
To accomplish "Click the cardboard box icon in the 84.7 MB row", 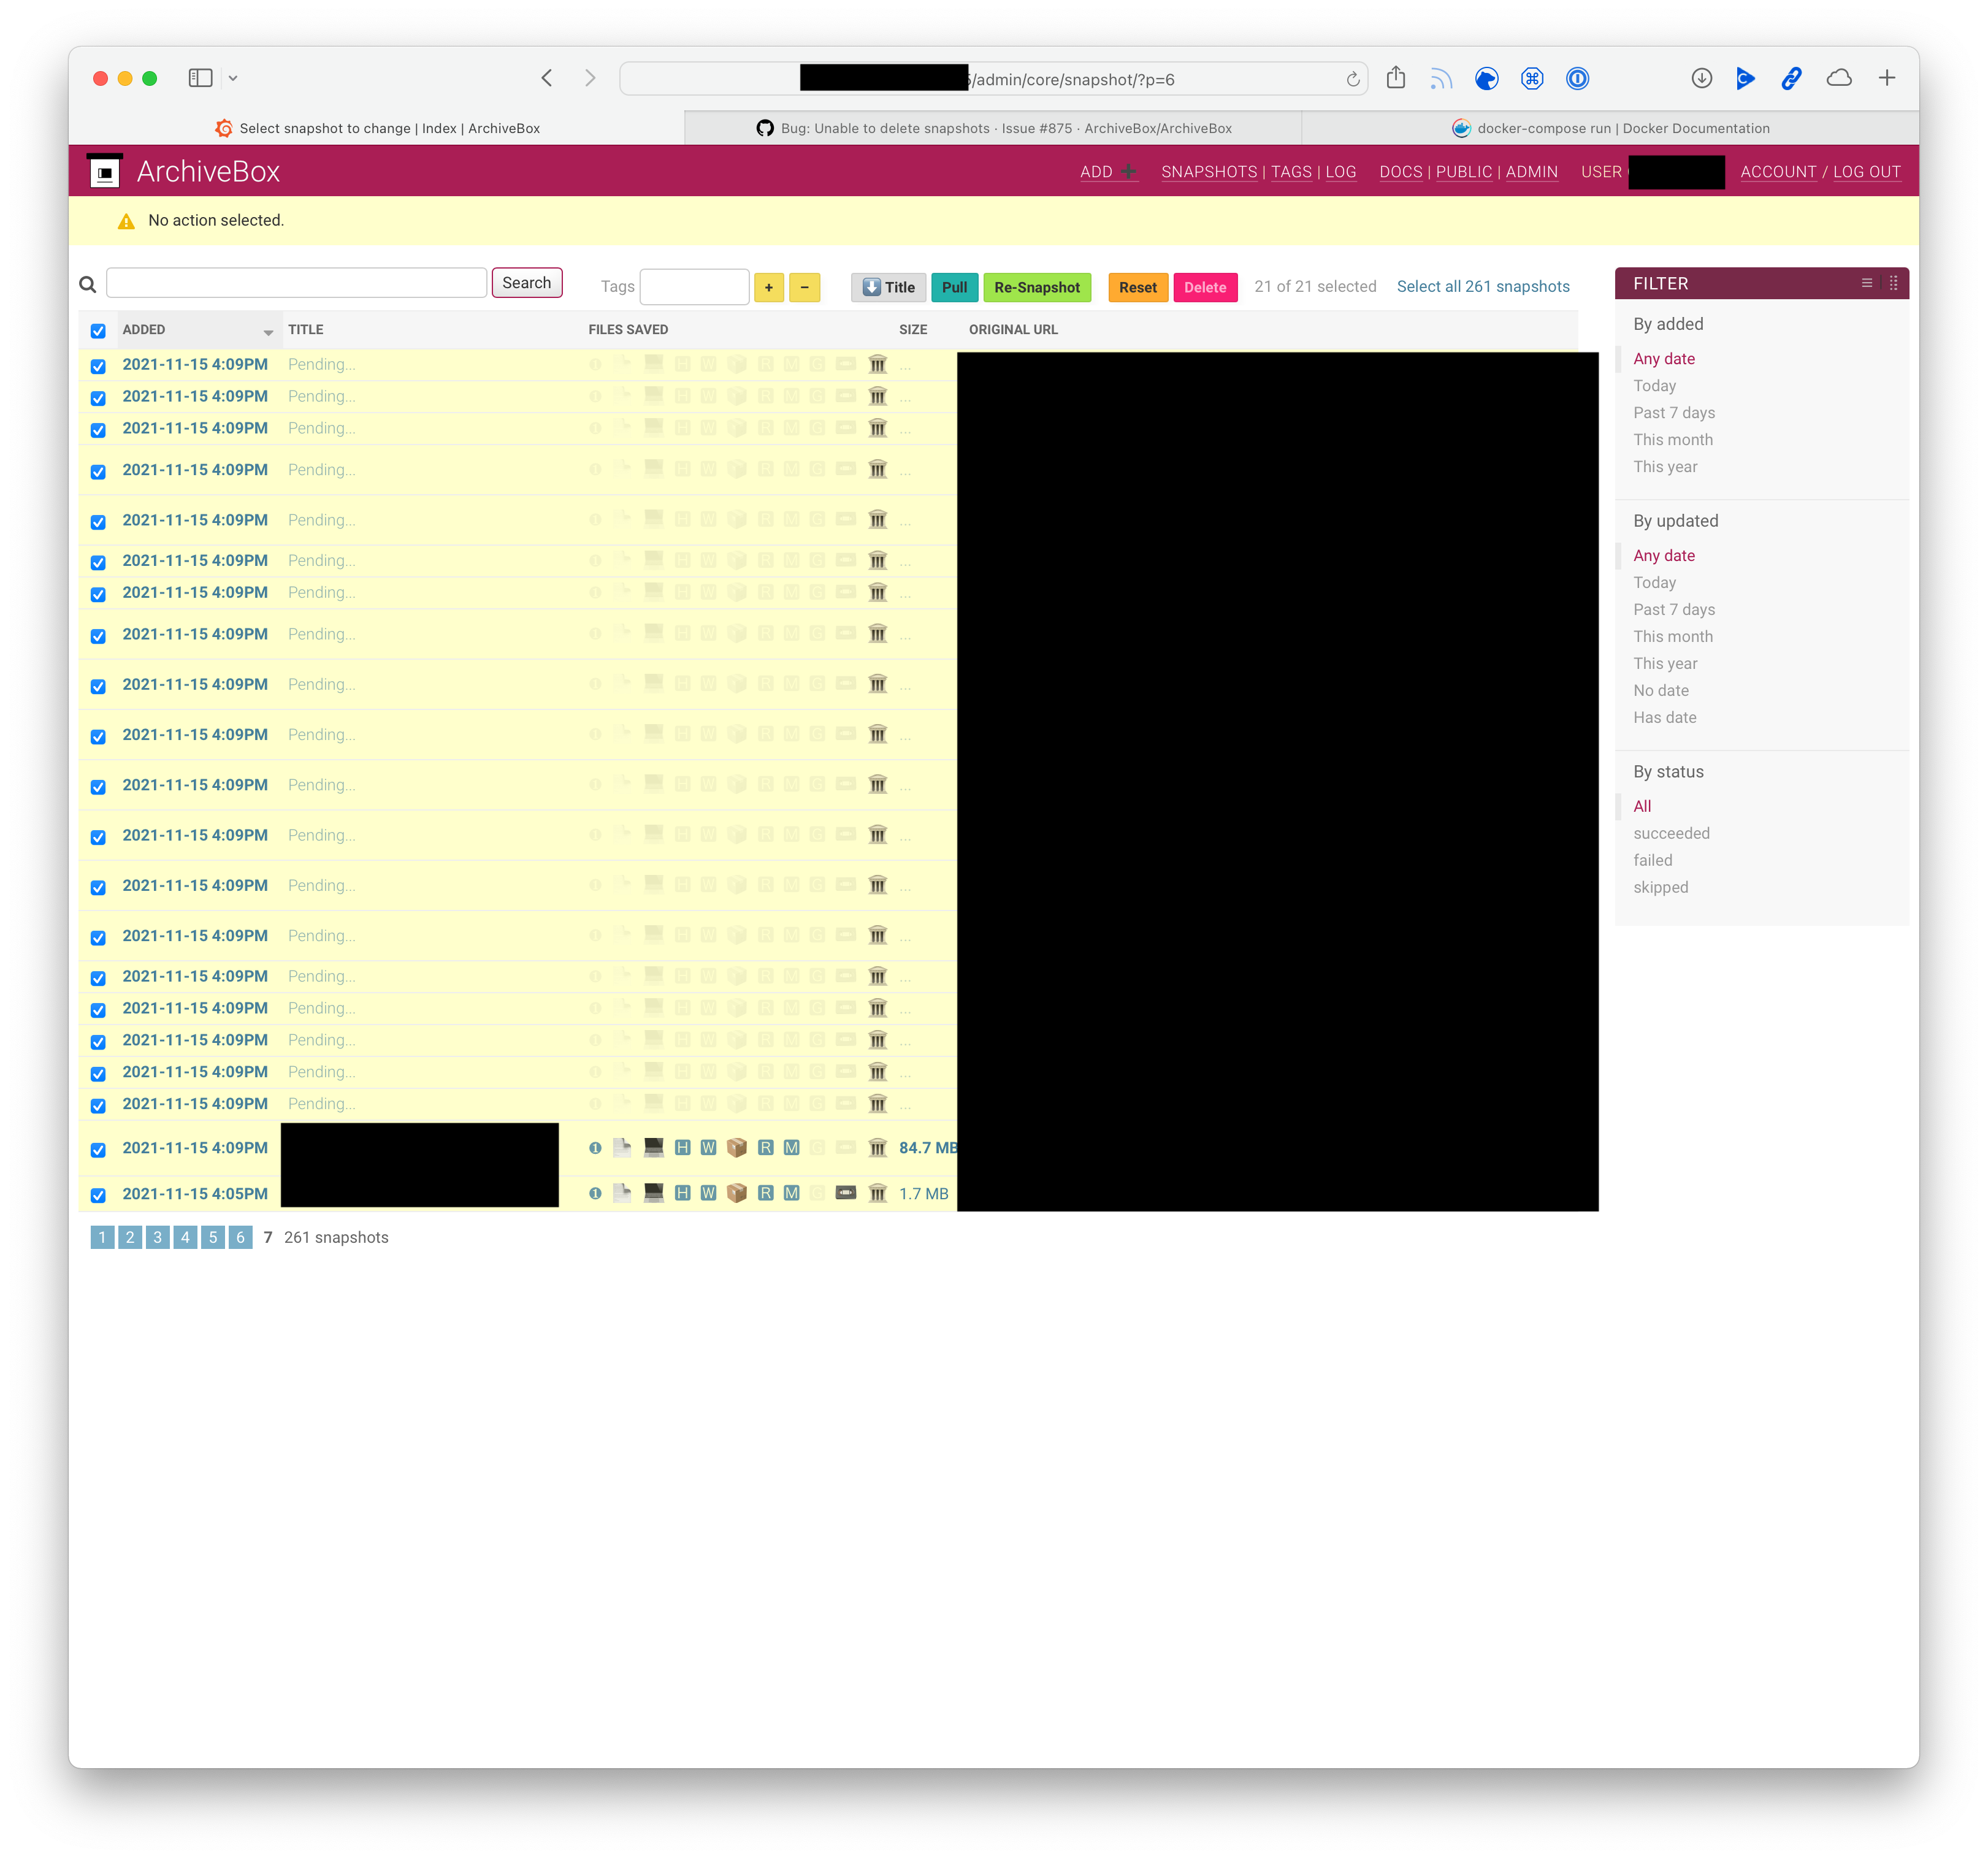I will (737, 1148).
